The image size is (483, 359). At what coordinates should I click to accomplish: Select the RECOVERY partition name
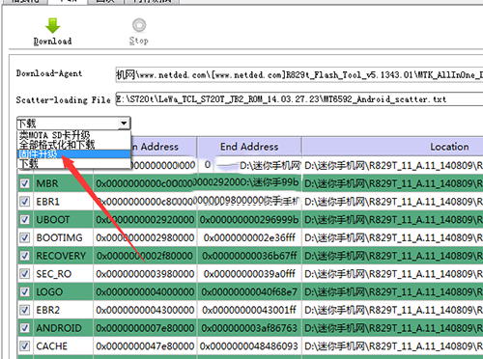click(x=61, y=256)
